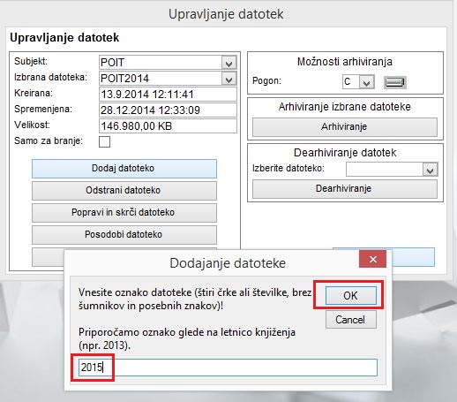This screenshot has height=402, width=457.
Task: Close the Dodajanje datoteke dialog
Action: [x=372, y=259]
